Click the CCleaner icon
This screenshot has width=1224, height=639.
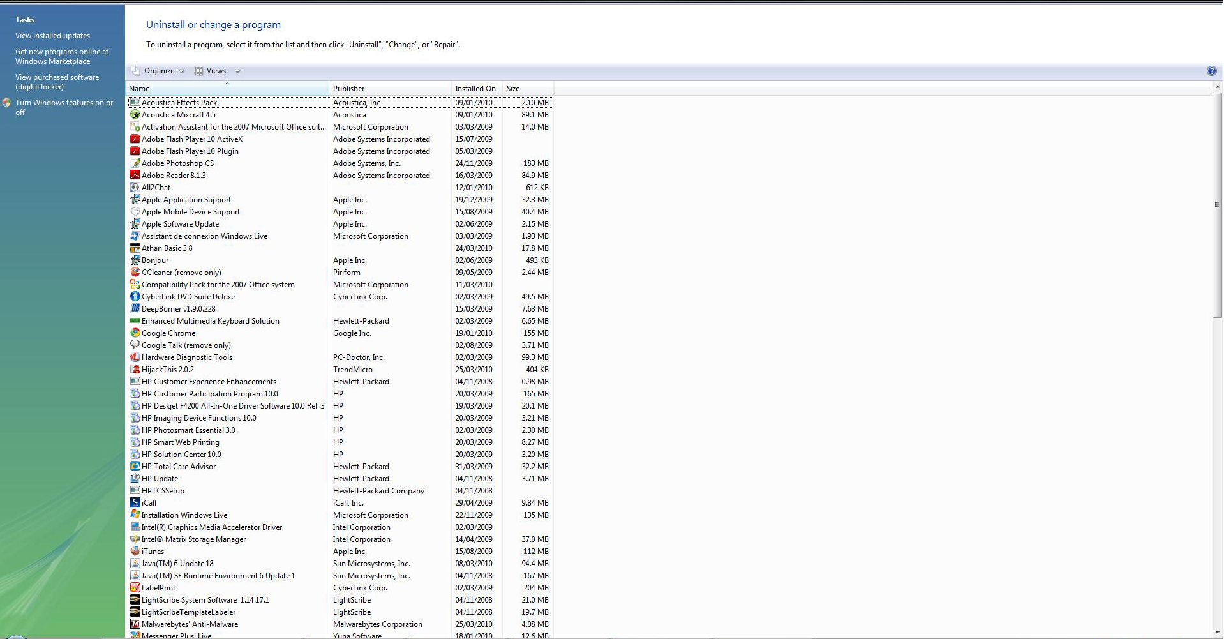pos(135,273)
